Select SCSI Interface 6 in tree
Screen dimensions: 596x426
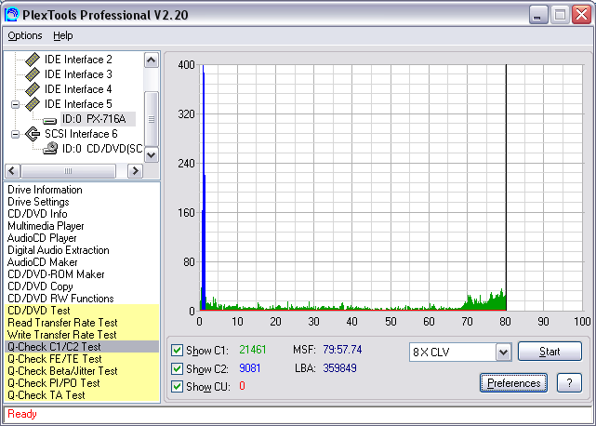point(81,134)
